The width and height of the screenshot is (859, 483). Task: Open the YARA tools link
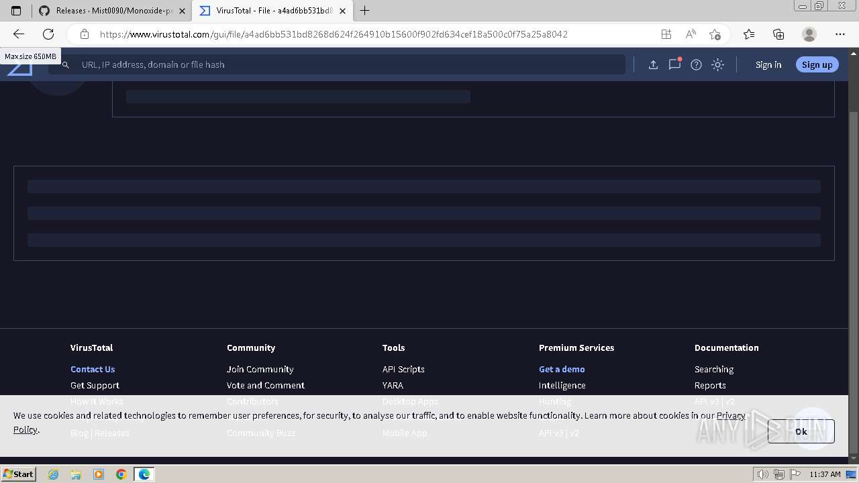[x=393, y=385]
